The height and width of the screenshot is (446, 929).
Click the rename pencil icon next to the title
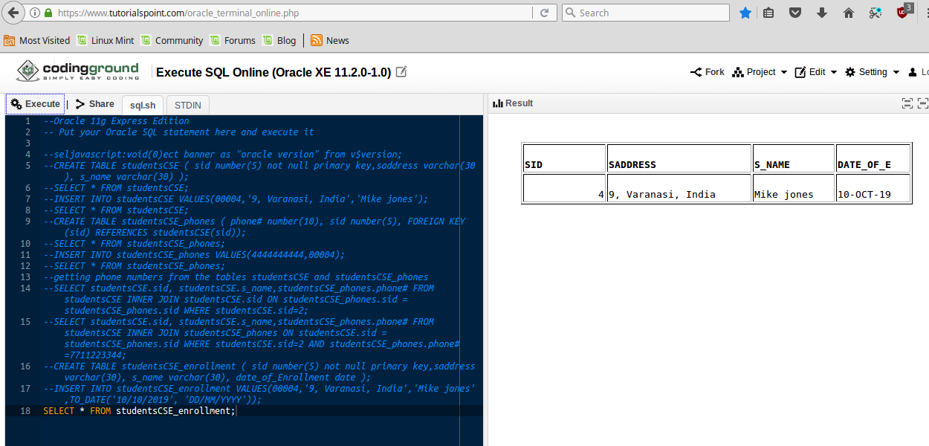tap(401, 71)
